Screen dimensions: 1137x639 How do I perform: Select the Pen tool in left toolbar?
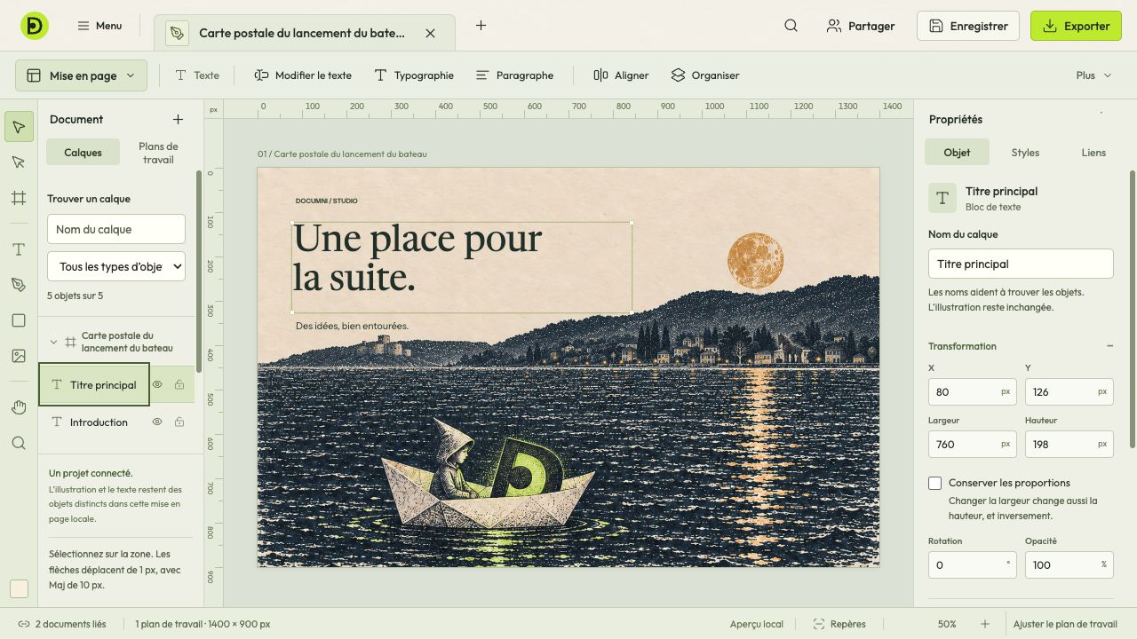19,285
